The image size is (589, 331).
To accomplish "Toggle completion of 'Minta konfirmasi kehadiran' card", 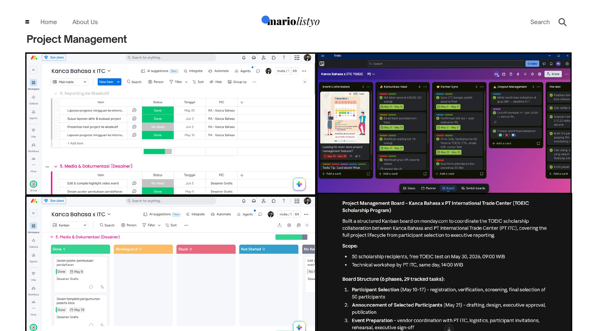I will coord(494,98).
